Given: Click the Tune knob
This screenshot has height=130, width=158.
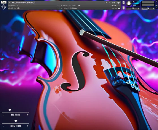Looking at the screenshot, I should click(x=129, y=3).
